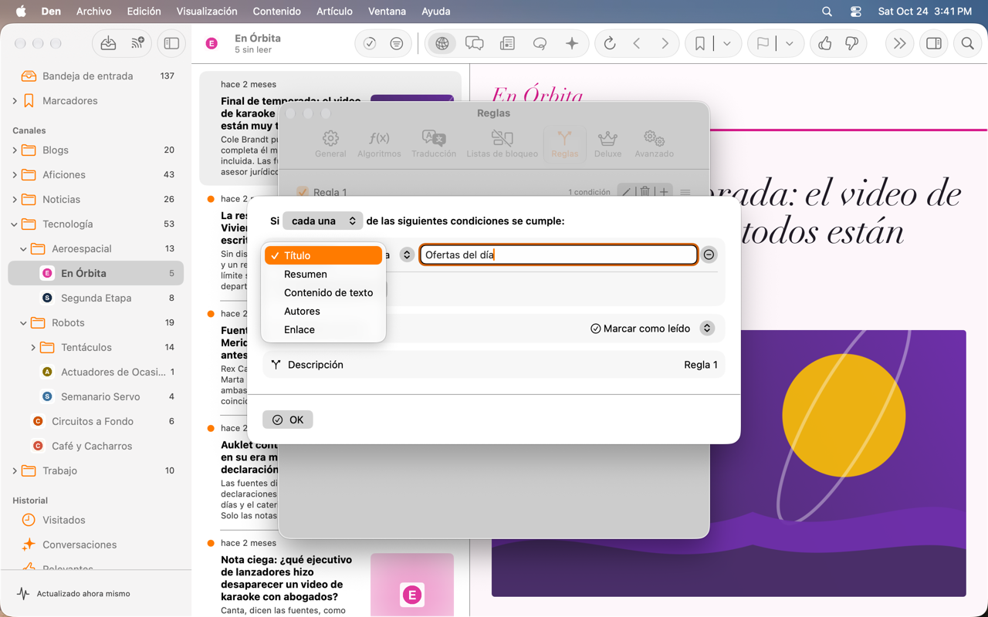Open the bookmark options dropdown arrow
Screen dimensions: 988x617
727,44
